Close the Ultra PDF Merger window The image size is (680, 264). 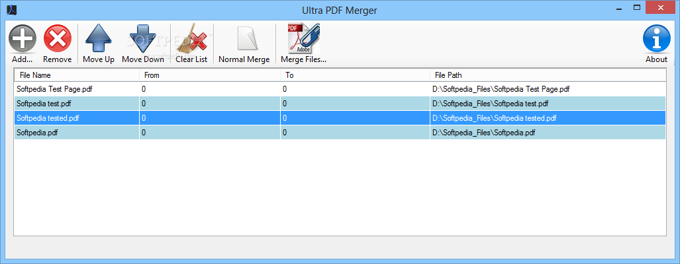coord(661,8)
